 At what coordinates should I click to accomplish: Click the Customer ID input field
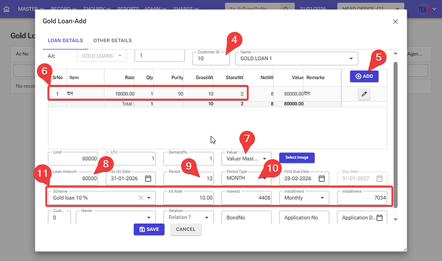pos(210,58)
